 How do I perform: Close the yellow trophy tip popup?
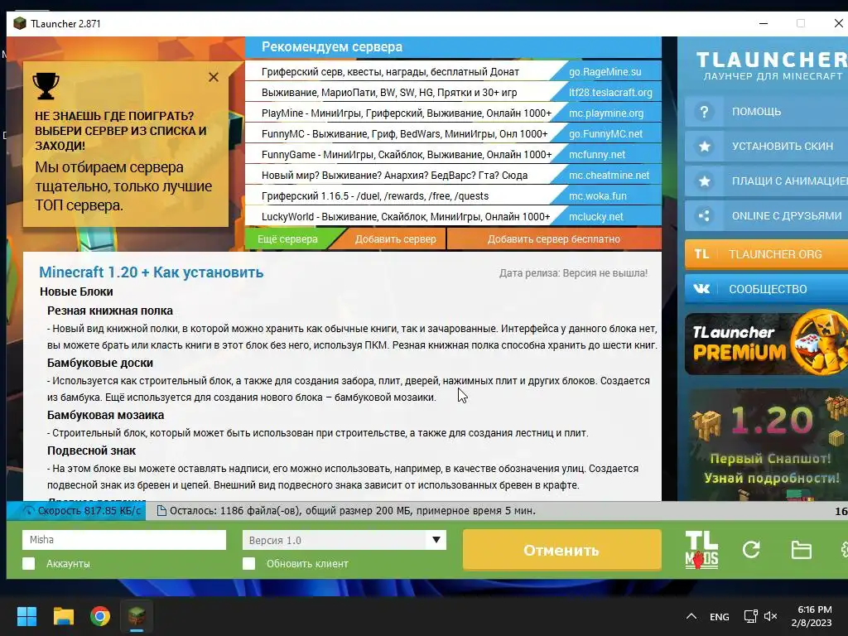(214, 77)
